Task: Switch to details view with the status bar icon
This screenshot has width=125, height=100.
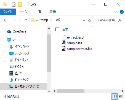Action: [x=115, y=96]
